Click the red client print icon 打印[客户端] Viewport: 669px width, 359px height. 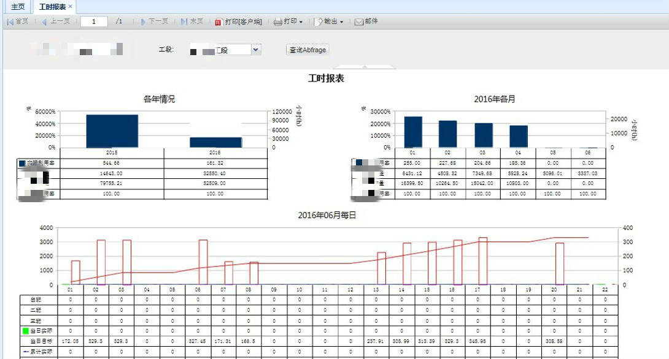pos(218,22)
